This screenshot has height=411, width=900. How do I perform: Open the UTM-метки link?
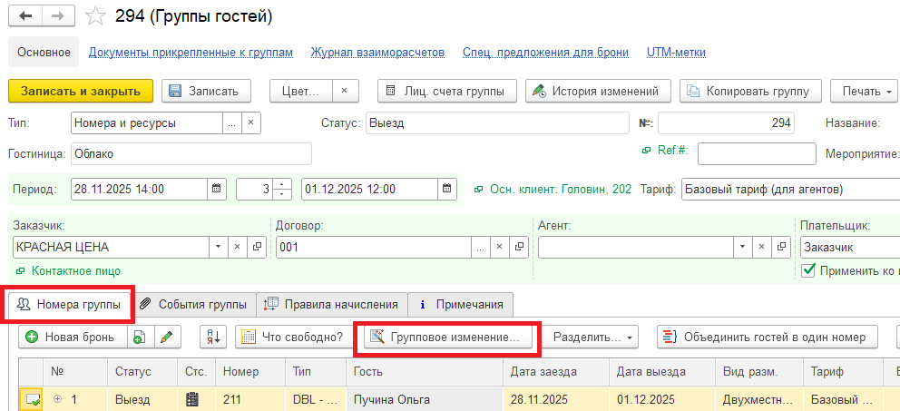click(676, 53)
